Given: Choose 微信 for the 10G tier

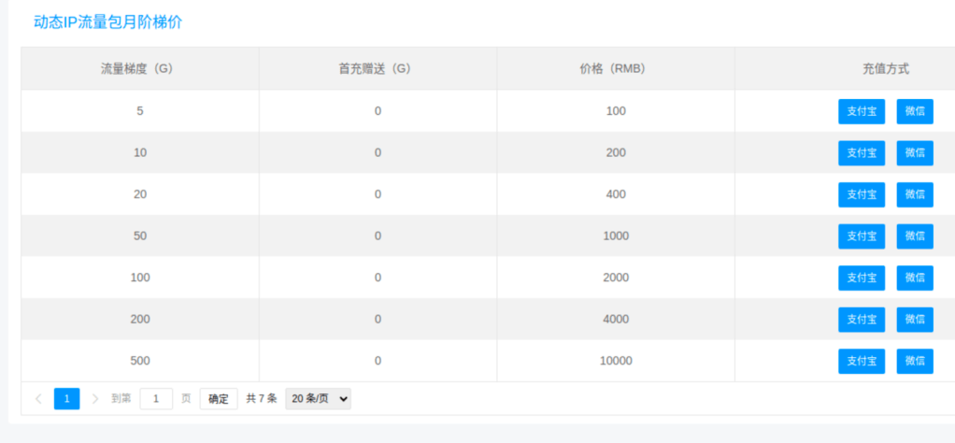Looking at the screenshot, I should (x=915, y=153).
